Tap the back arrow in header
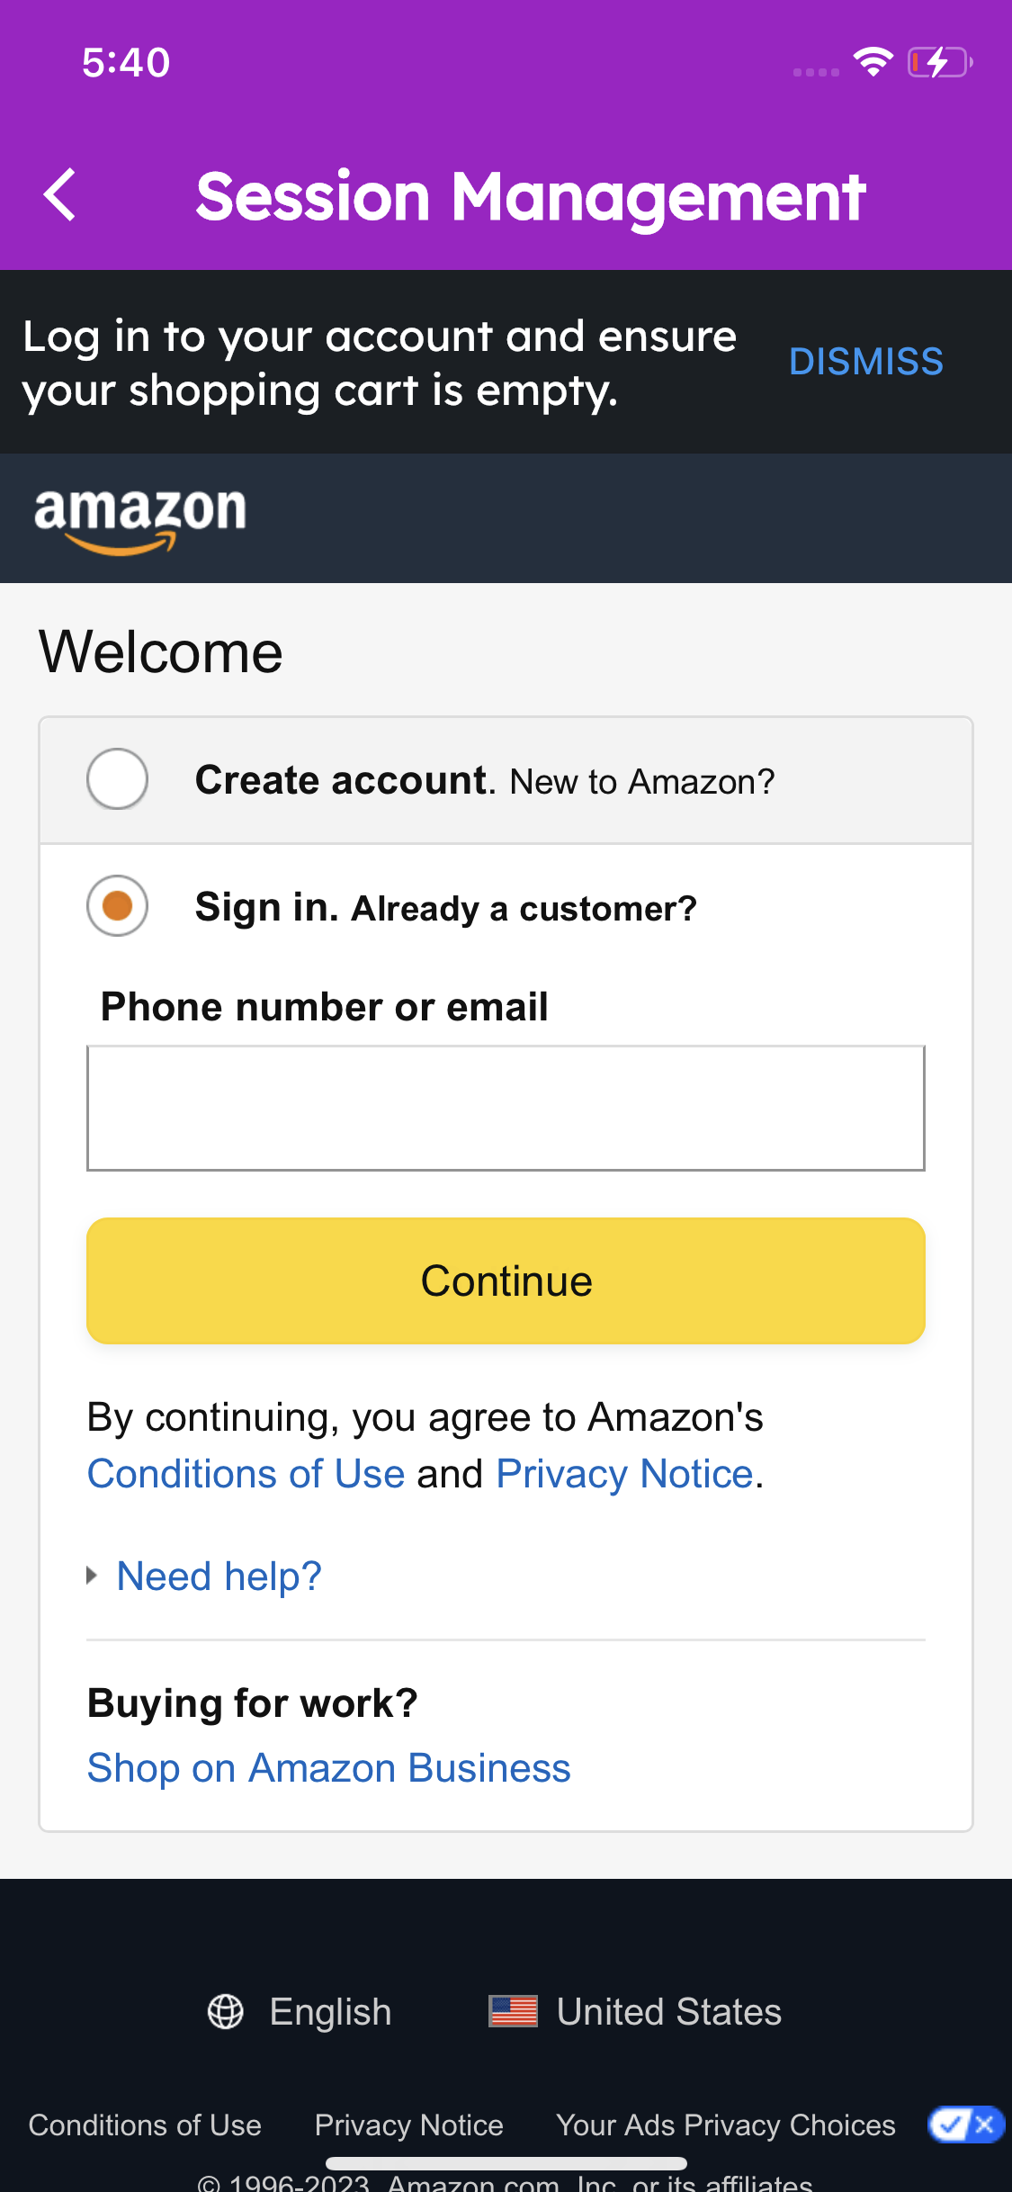 pos(59,194)
